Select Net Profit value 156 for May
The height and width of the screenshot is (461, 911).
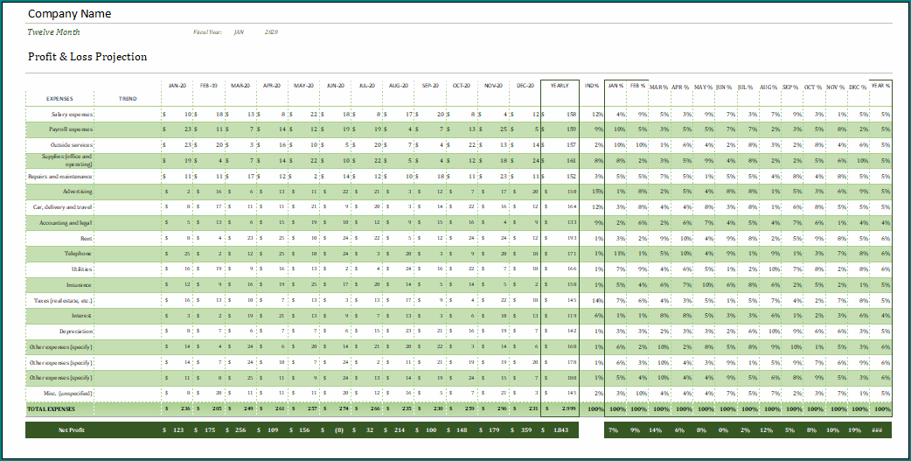pos(303,430)
